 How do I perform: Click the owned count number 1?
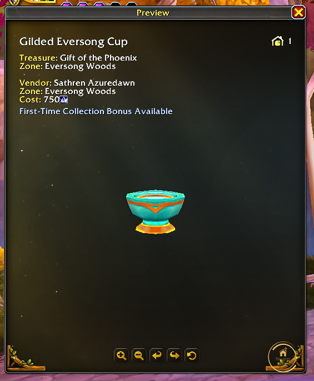click(x=290, y=41)
